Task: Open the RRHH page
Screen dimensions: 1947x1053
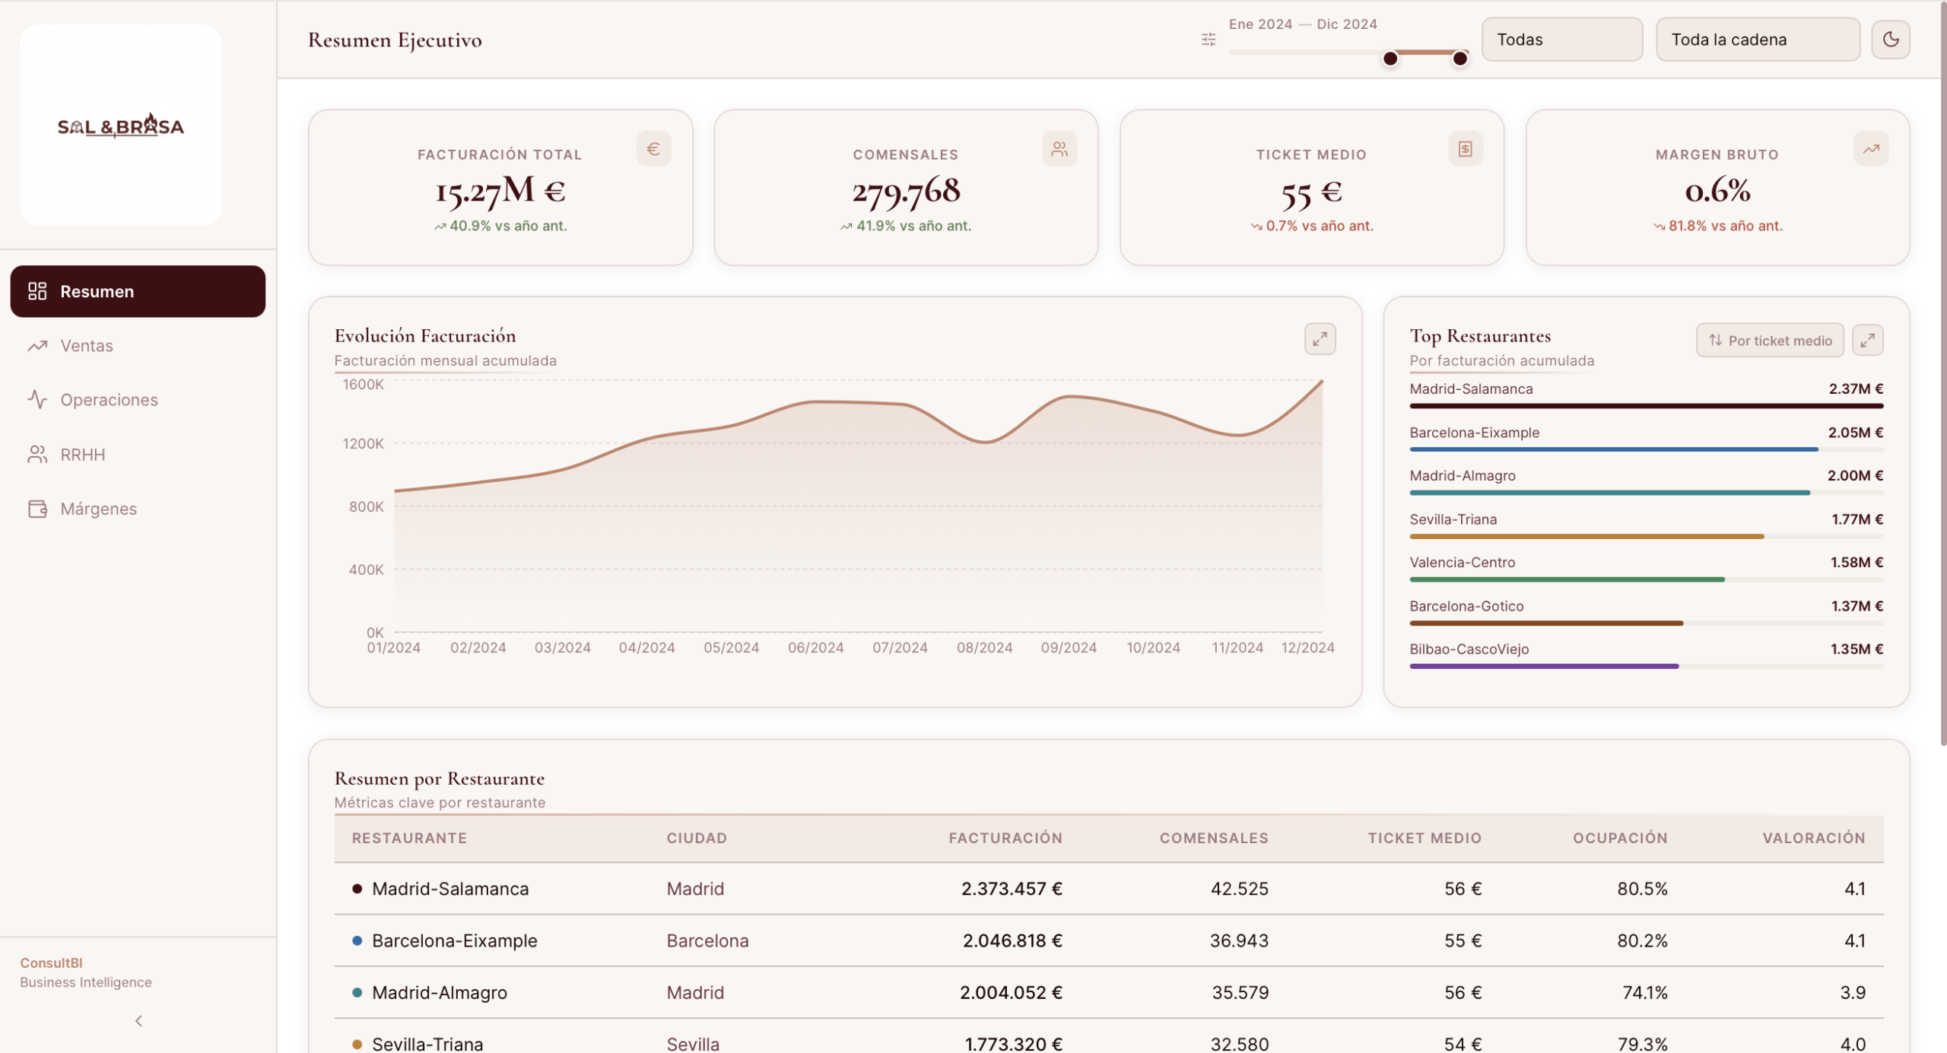Action: click(x=82, y=455)
